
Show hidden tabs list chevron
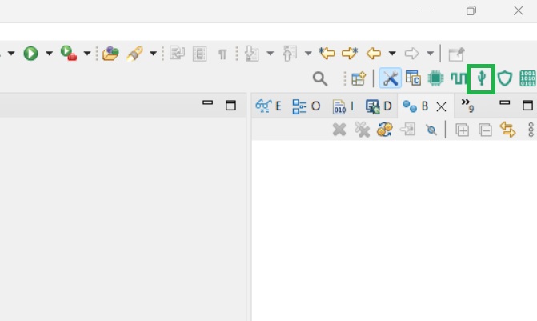click(x=468, y=106)
